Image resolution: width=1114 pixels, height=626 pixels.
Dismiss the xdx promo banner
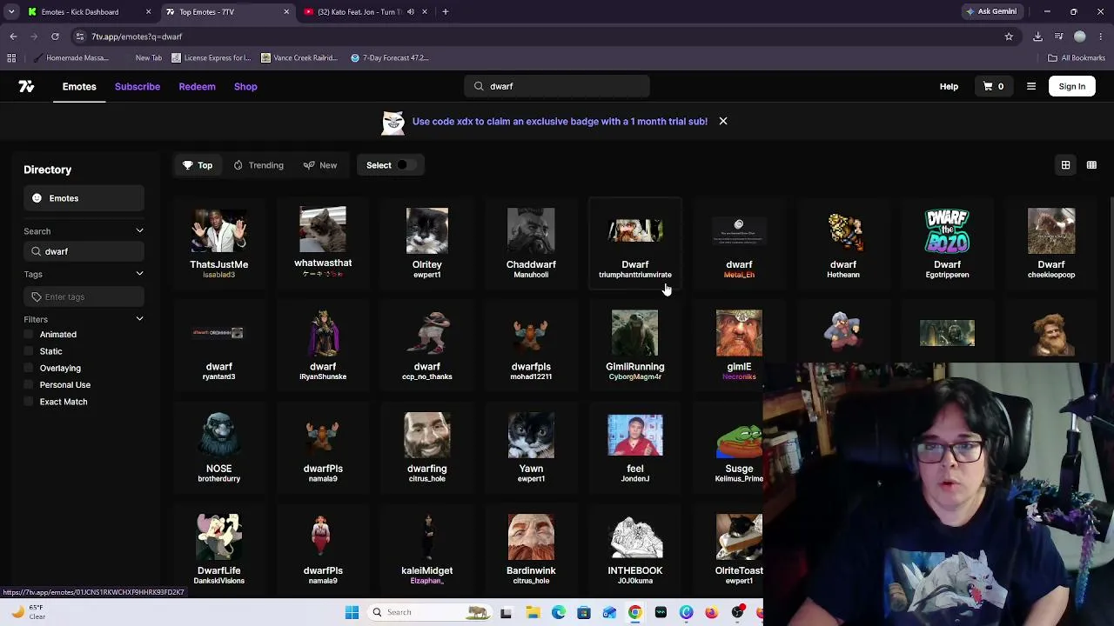coord(723,121)
